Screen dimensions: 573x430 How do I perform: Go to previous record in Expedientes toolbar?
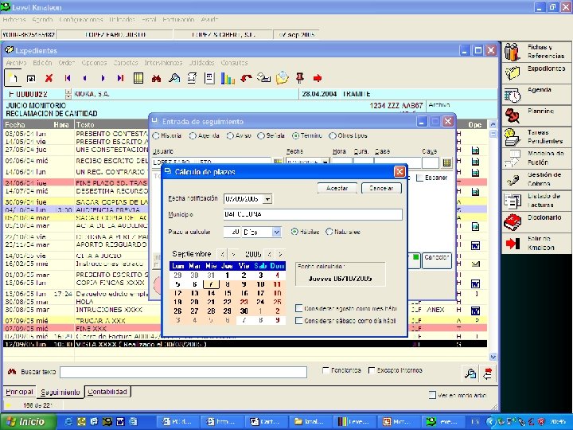coord(85,78)
